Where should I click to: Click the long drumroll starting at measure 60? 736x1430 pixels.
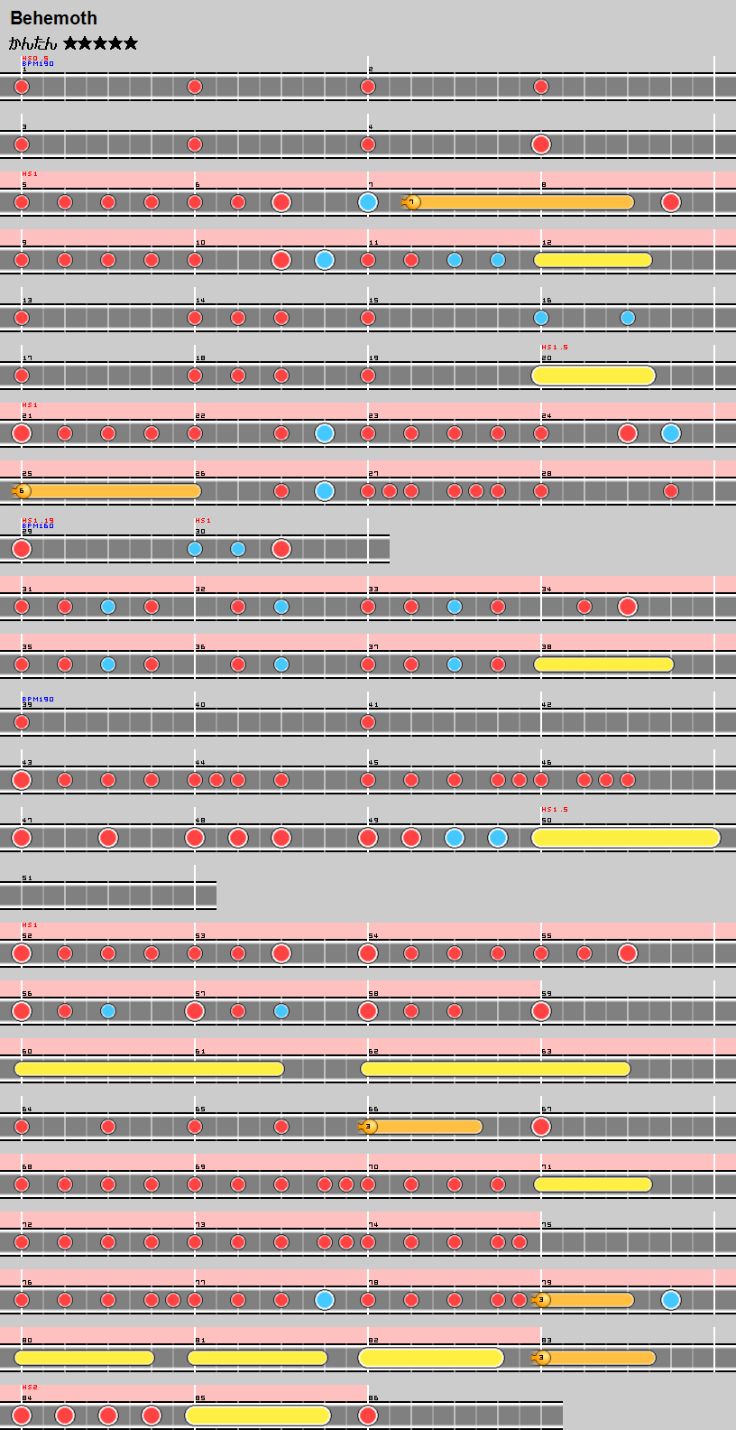149,1069
